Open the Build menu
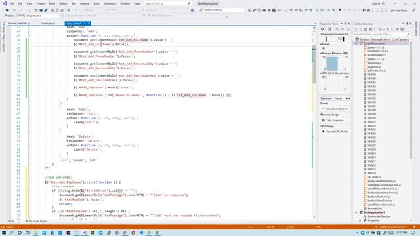The height and width of the screenshot is (236, 420). point(52,3)
